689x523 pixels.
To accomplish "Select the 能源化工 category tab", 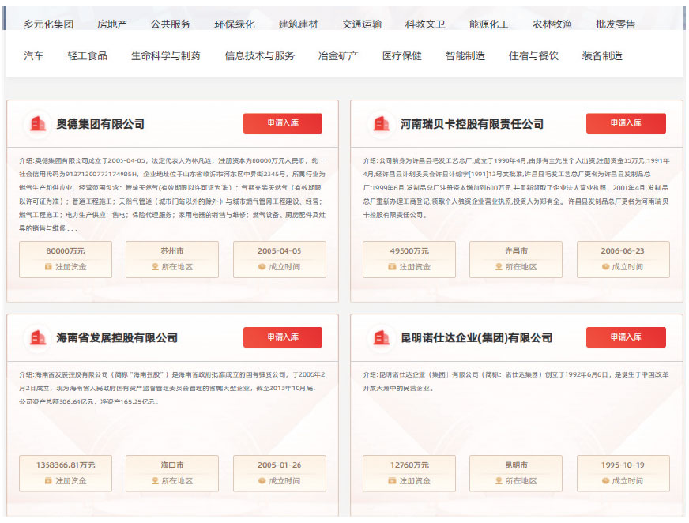I will [488, 24].
